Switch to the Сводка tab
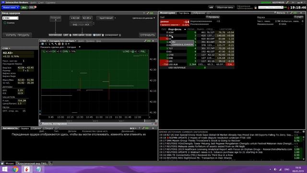 (49, 128)
